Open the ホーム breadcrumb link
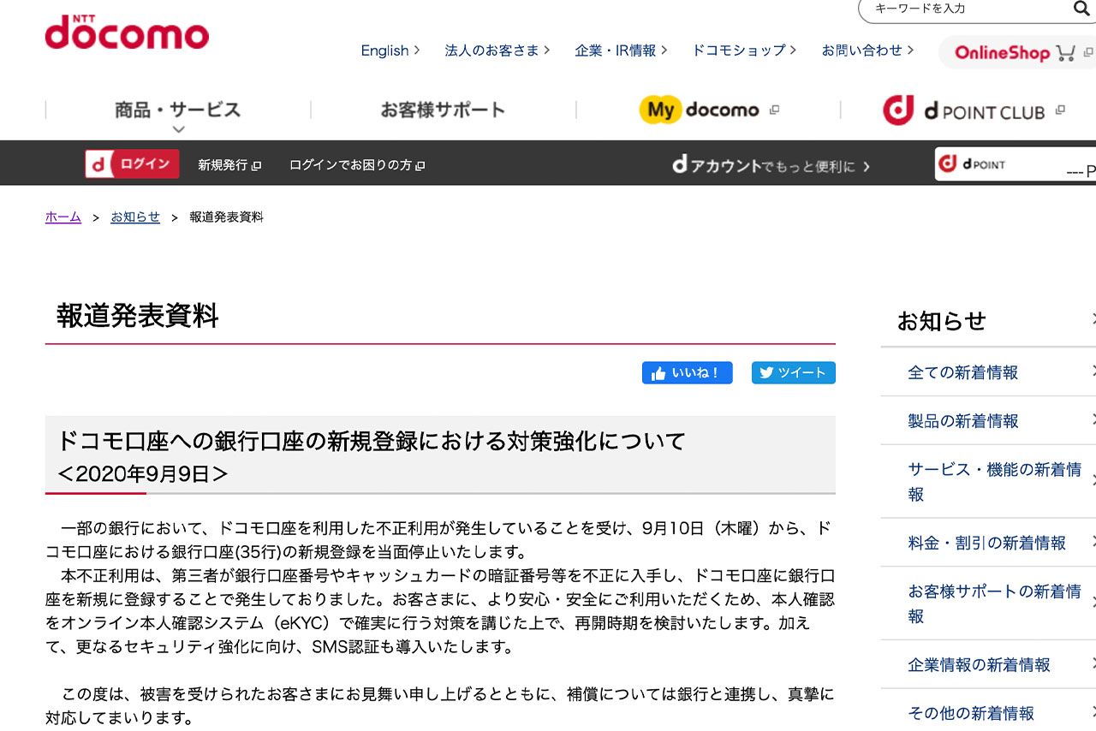This screenshot has height=731, width=1096. pos(62,217)
